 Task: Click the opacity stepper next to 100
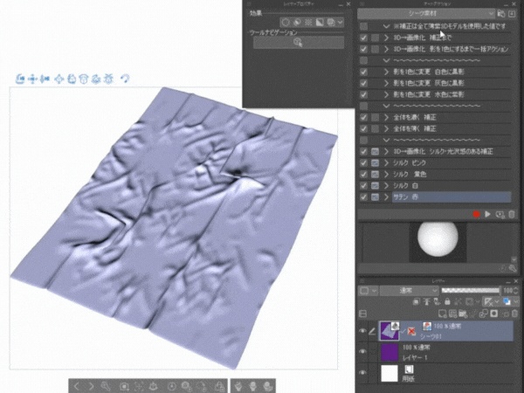(516, 291)
